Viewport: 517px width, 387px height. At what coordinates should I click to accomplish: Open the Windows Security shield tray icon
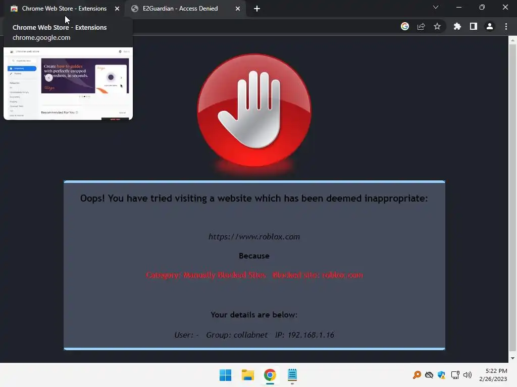click(x=441, y=375)
